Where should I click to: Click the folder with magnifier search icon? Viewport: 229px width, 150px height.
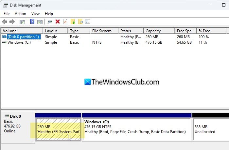80,22
